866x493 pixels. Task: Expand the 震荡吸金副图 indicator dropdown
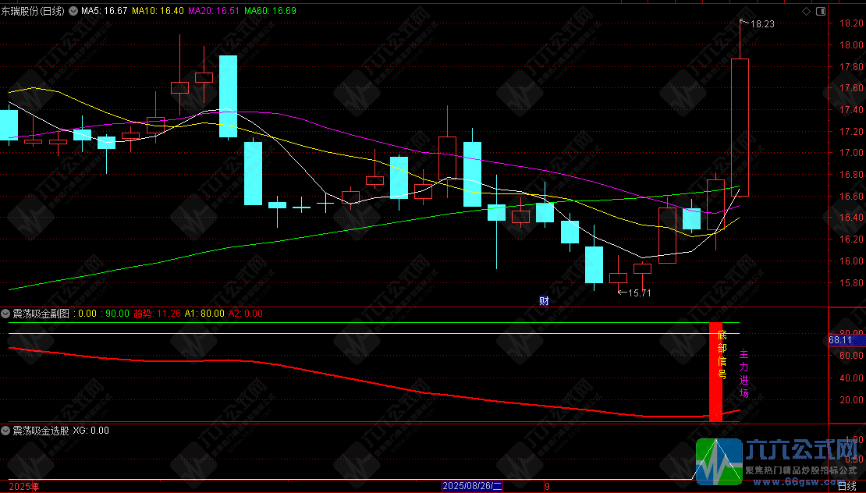5,314
